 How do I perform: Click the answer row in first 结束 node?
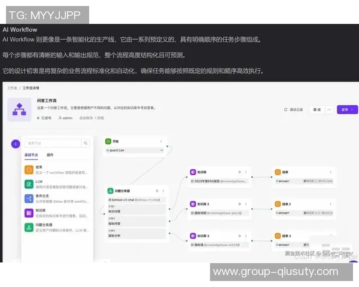point(304,181)
